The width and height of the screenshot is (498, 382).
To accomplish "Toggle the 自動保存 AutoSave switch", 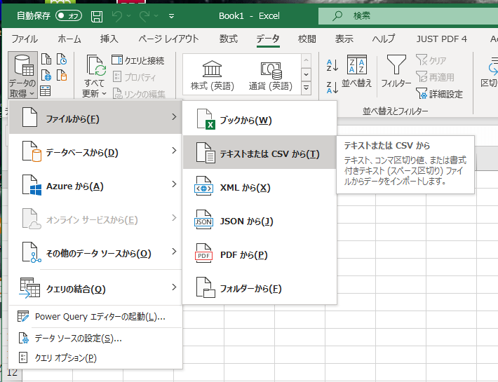I will (68, 15).
